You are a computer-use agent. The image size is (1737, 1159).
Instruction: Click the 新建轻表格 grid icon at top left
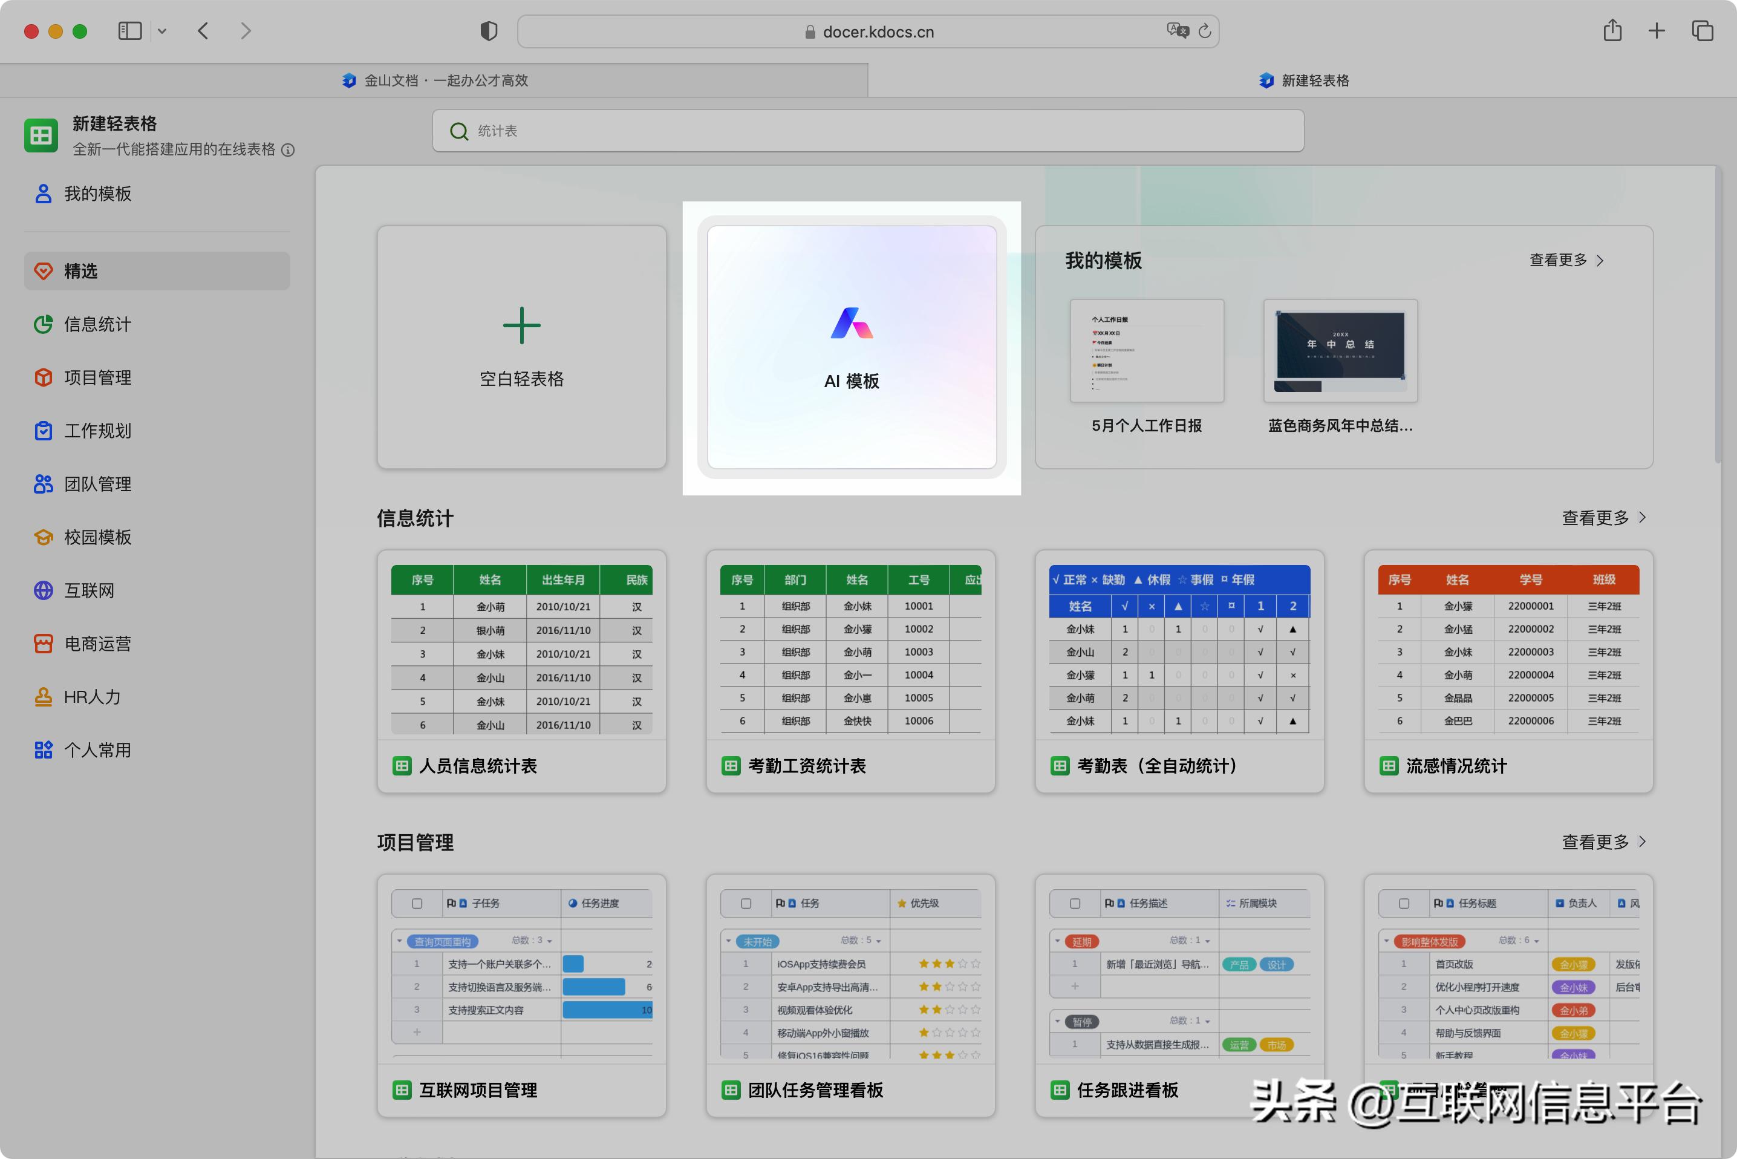41,135
